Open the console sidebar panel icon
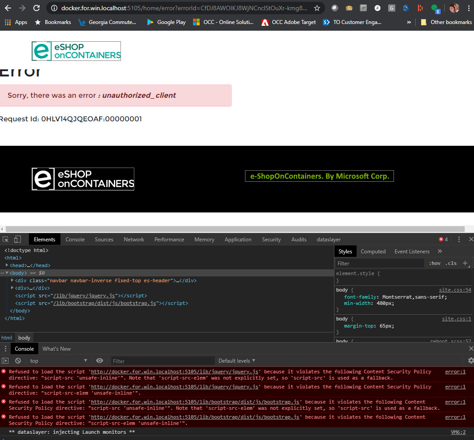This screenshot has height=440, width=474. (x=6, y=360)
